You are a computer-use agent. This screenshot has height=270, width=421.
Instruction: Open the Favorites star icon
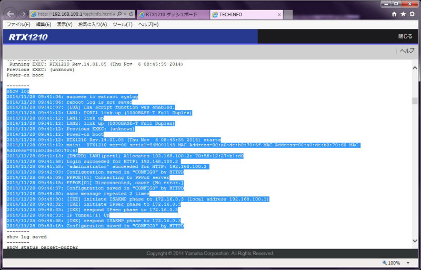click(x=403, y=14)
